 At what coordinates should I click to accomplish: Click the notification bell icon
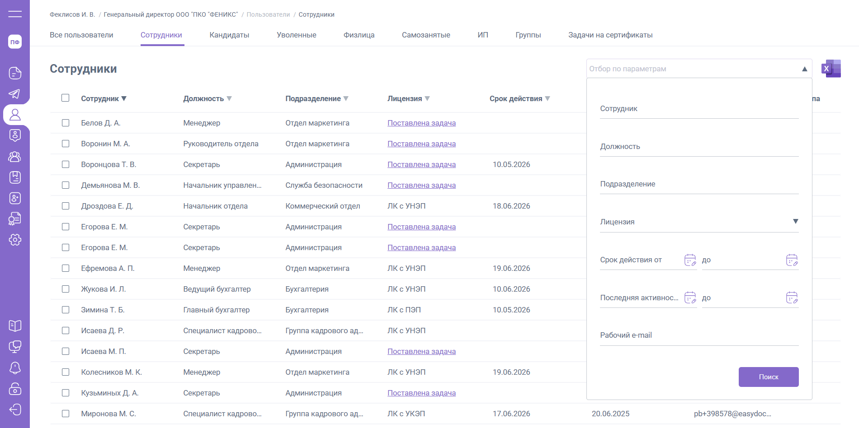tap(15, 368)
